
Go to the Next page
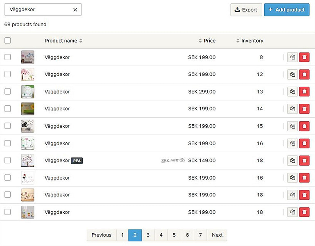click(x=217, y=235)
